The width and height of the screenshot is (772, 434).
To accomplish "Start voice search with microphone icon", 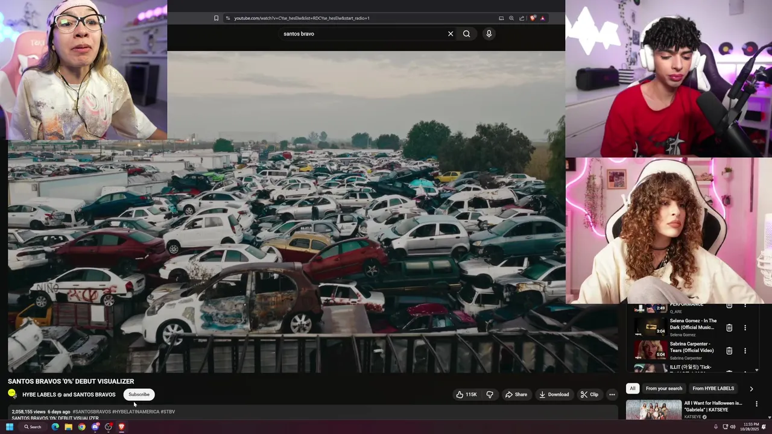I will click(489, 34).
